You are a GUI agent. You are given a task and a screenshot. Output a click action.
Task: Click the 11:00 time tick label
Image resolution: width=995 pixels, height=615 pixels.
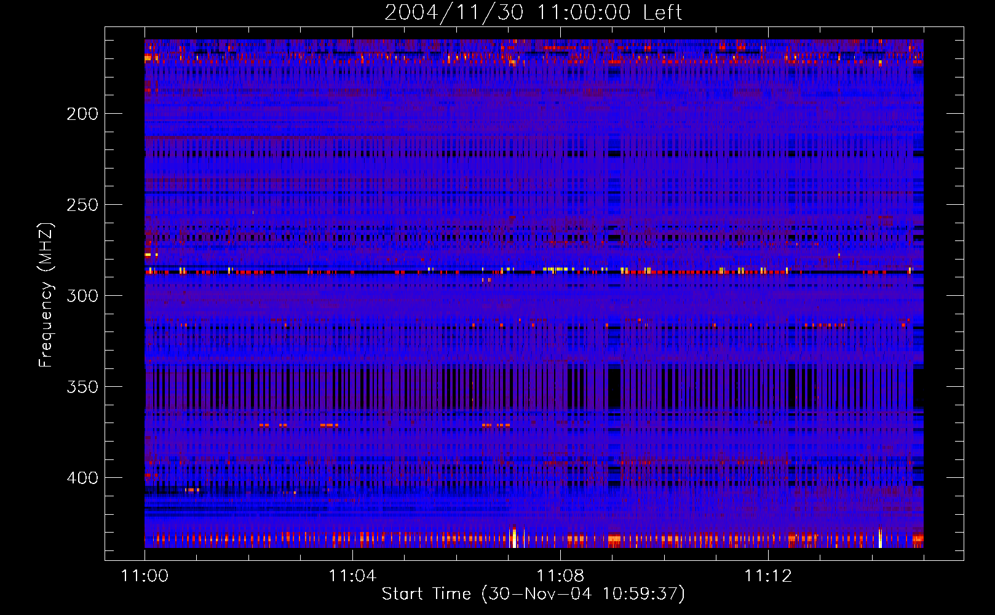[x=145, y=576]
